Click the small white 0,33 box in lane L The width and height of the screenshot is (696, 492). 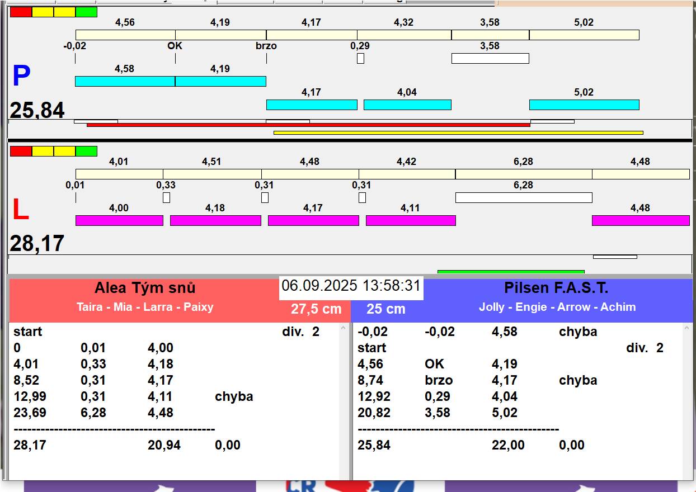166,197
